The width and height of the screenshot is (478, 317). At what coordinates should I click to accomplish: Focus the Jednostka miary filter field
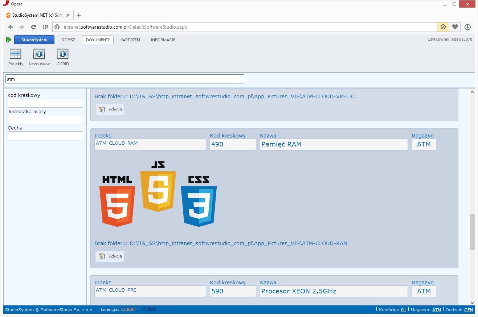[x=45, y=120]
